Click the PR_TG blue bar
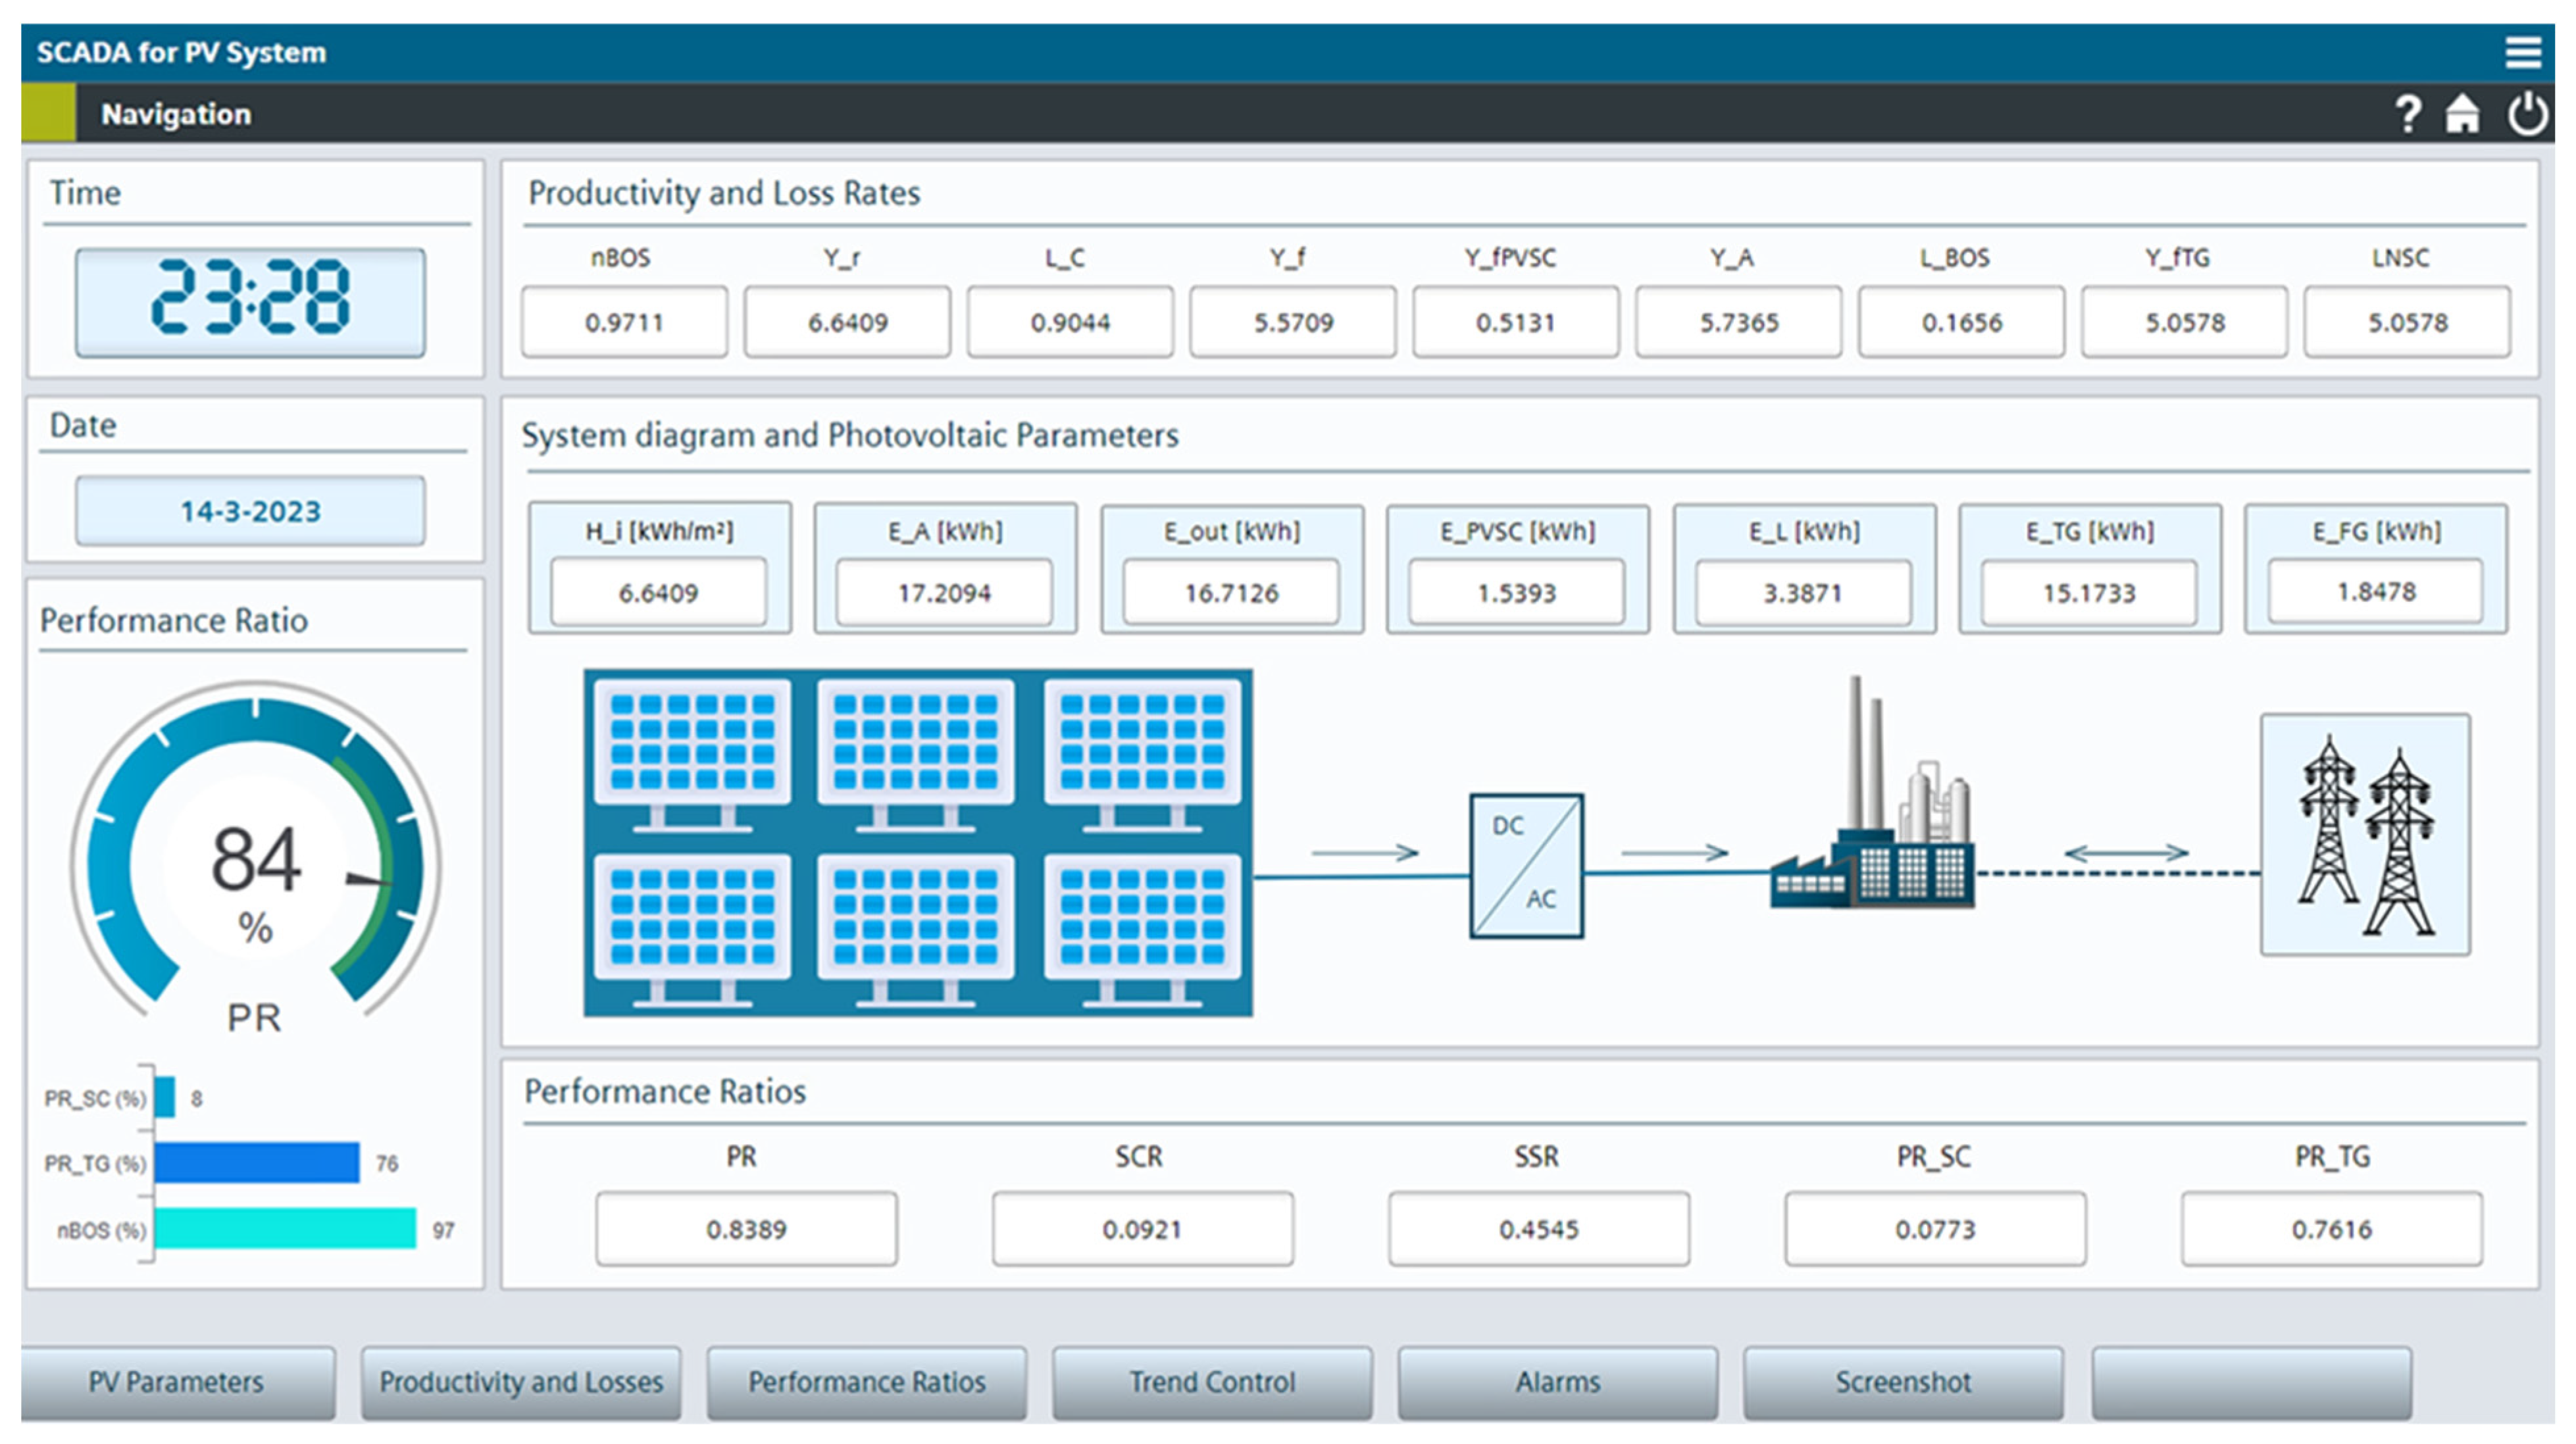 [x=257, y=1163]
